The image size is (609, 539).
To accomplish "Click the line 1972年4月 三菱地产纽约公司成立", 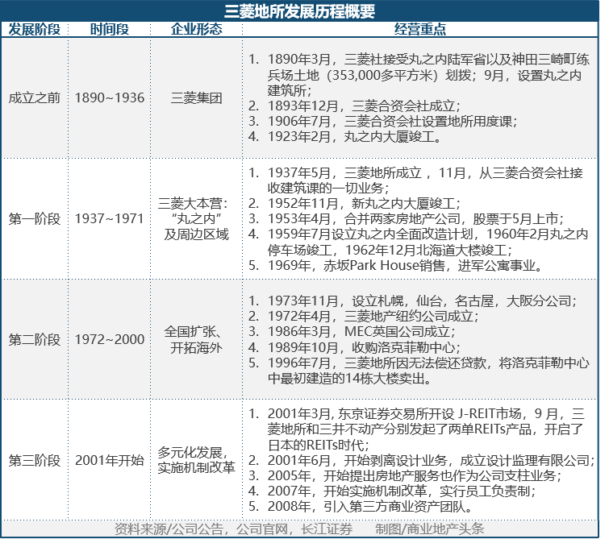I will (364, 317).
